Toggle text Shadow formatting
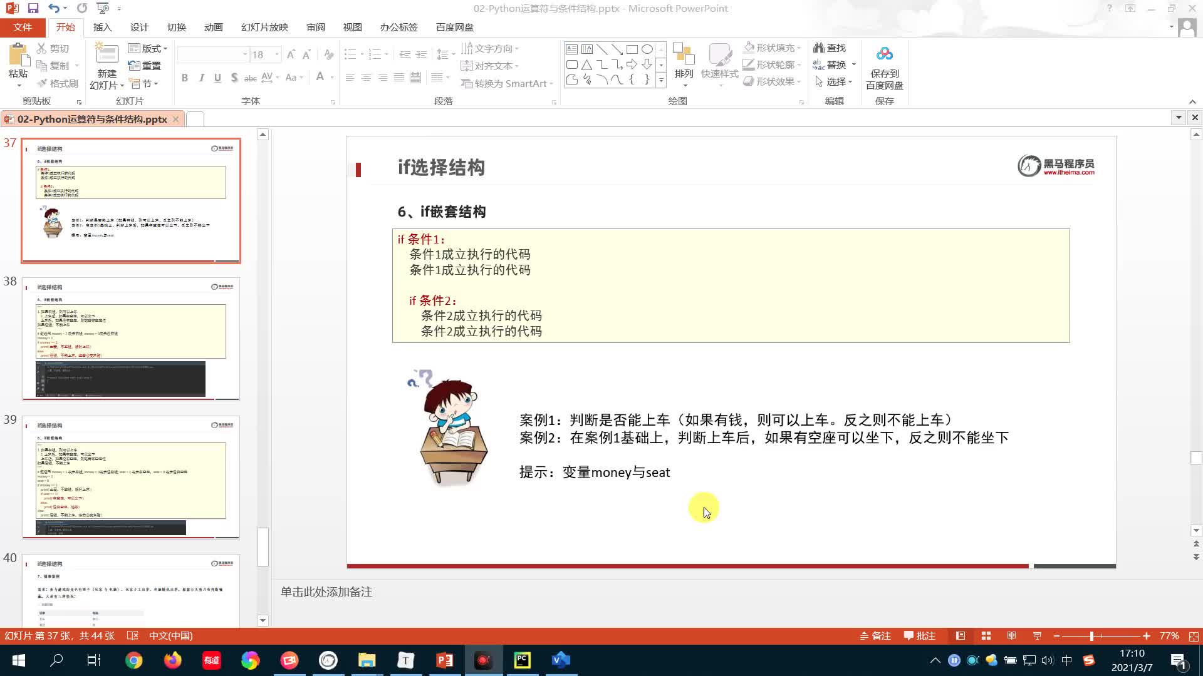Viewport: 1203px width, 676px height. pyautogui.click(x=234, y=78)
